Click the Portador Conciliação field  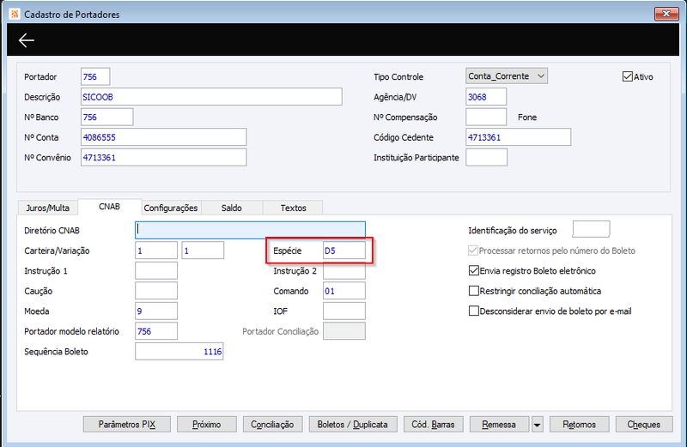coord(344,331)
